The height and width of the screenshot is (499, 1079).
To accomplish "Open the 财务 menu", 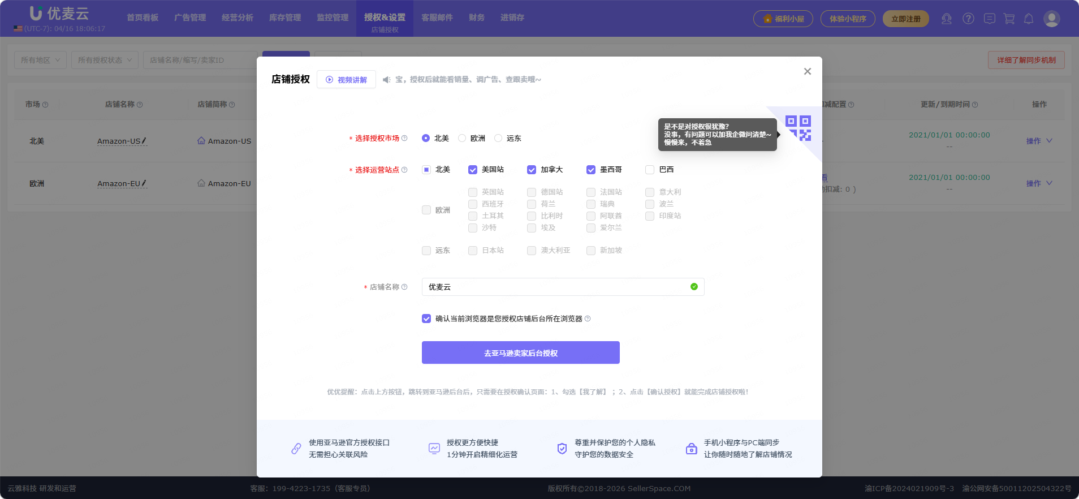I will pyautogui.click(x=477, y=18).
